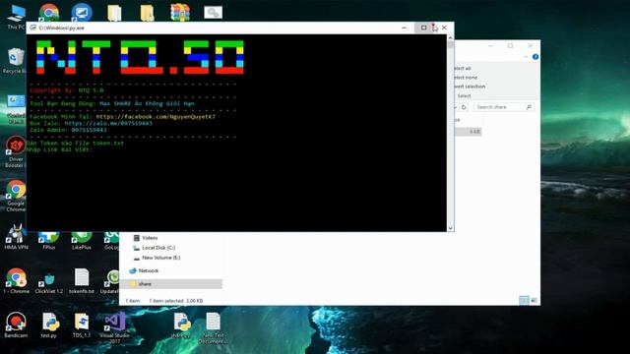Select the FPlus shortcut icon
This screenshot has width=630, height=354.
[x=49, y=240]
